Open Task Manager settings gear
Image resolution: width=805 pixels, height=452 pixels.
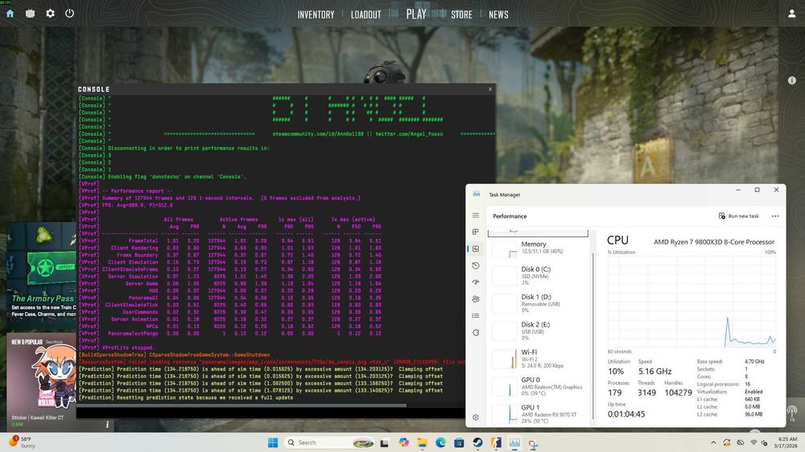(476, 417)
